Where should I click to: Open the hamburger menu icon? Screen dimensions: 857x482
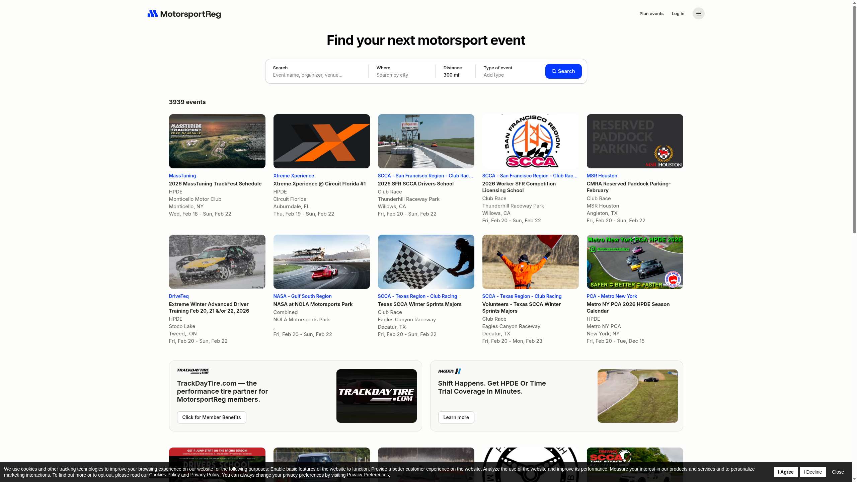tap(698, 13)
